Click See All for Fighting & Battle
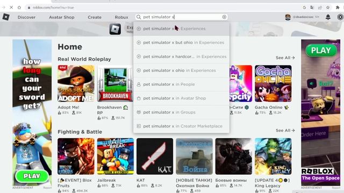 pos(285,130)
